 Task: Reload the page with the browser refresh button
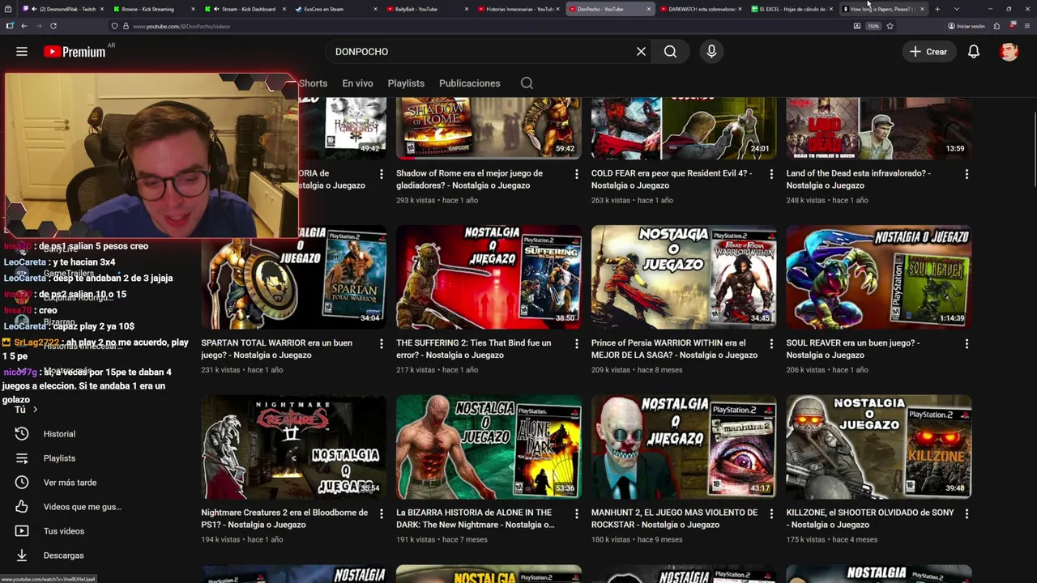tap(53, 26)
